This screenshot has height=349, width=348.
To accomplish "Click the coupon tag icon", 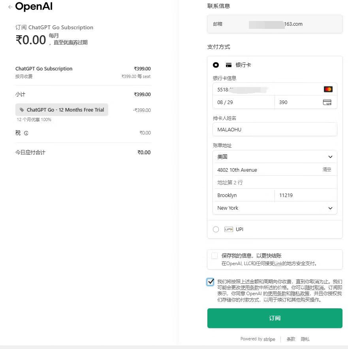I will (x=22, y=110).
